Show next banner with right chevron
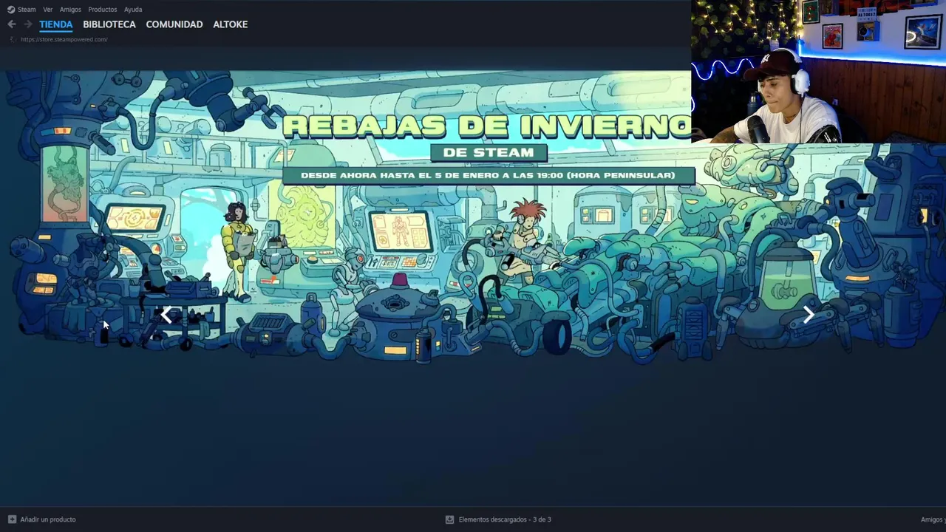946x532 pixels. click(809, 315)
